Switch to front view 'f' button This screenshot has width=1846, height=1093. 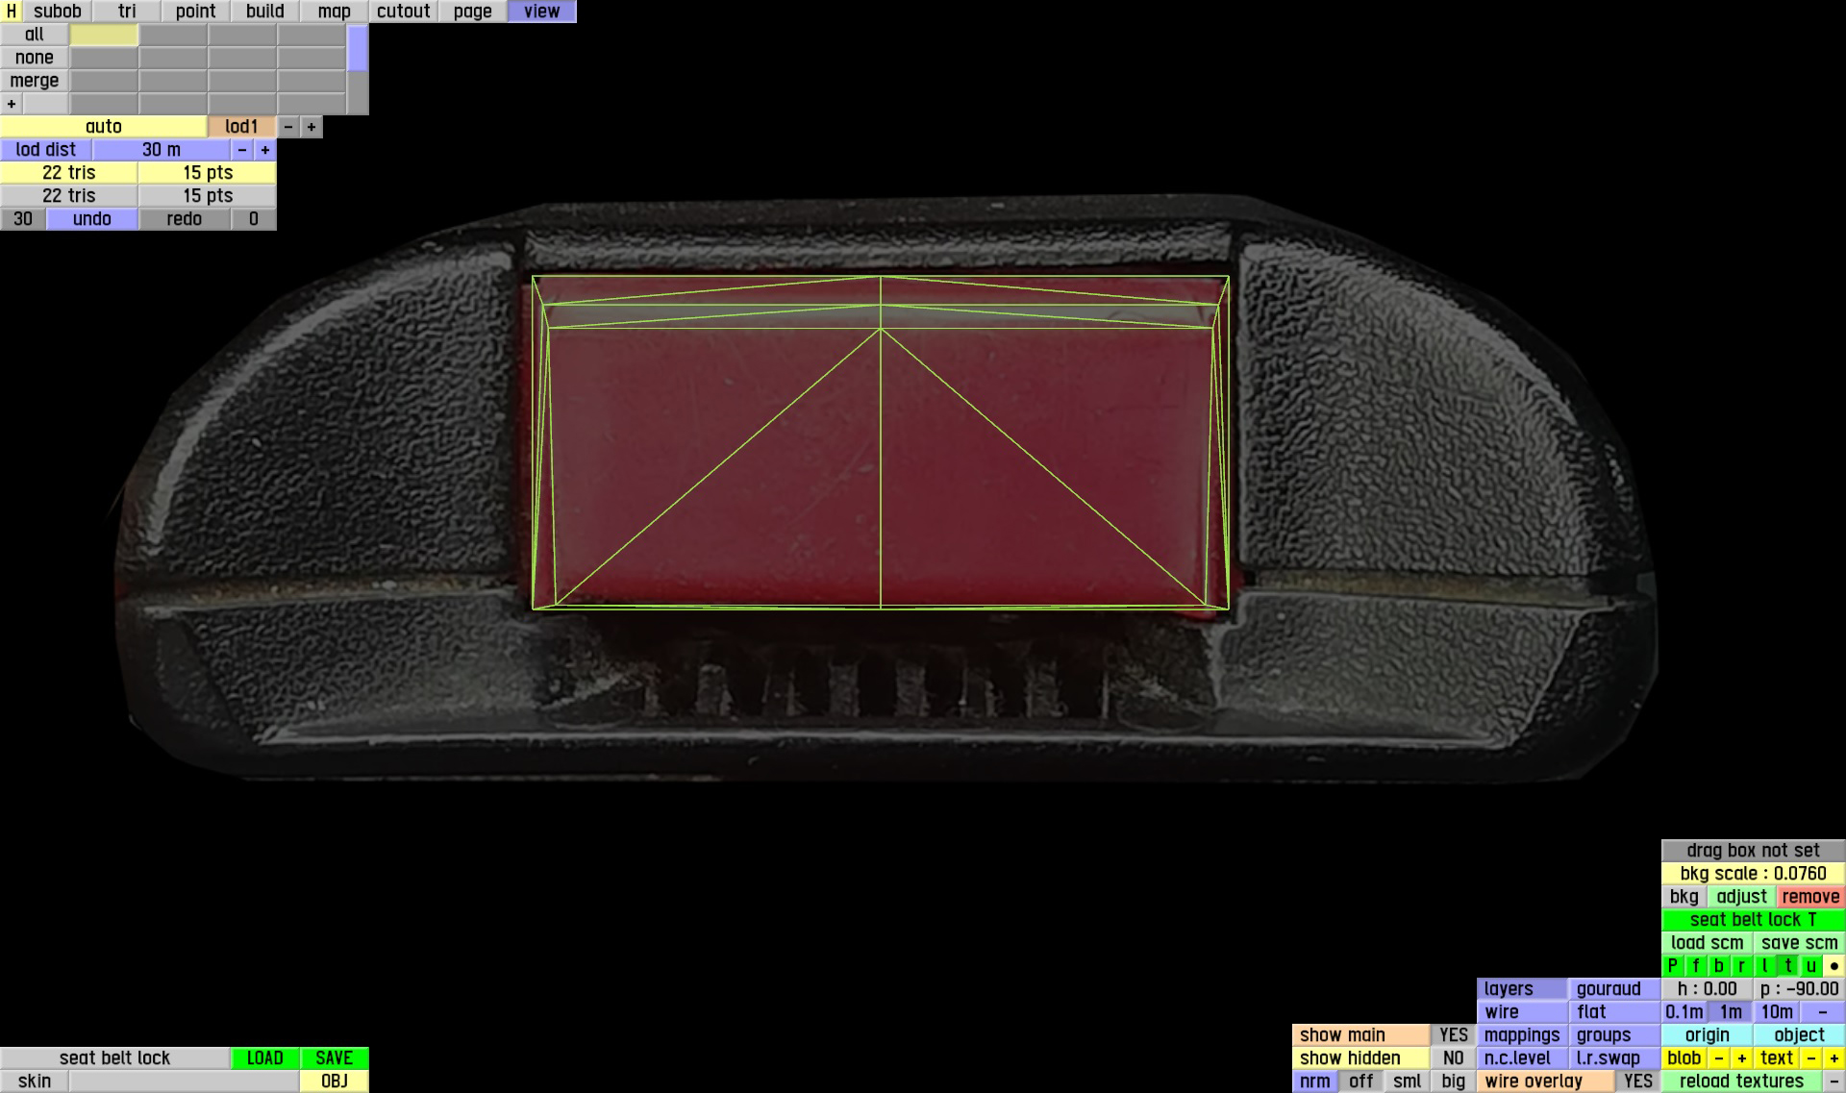click(1695, 966)
